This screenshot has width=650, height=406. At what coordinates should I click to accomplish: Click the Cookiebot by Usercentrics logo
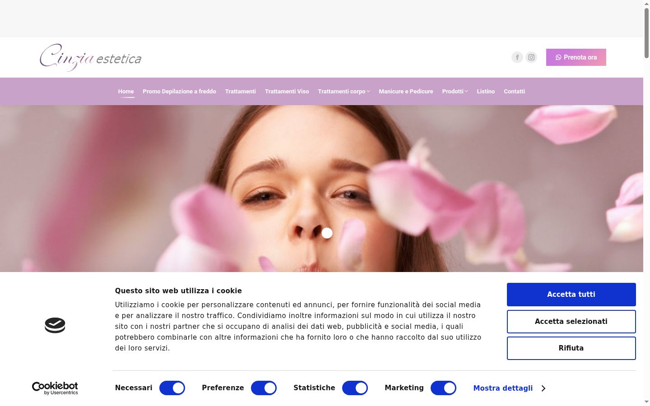55,388
